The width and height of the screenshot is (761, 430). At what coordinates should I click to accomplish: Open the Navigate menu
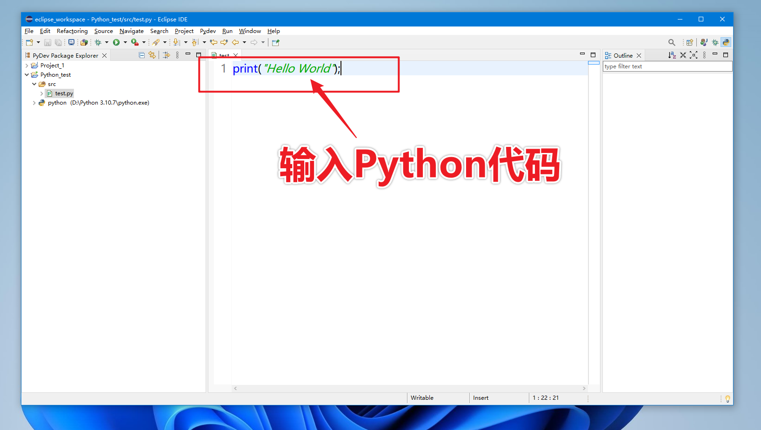(132, 31)
